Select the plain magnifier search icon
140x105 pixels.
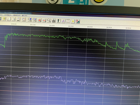(x=49, y=20)
